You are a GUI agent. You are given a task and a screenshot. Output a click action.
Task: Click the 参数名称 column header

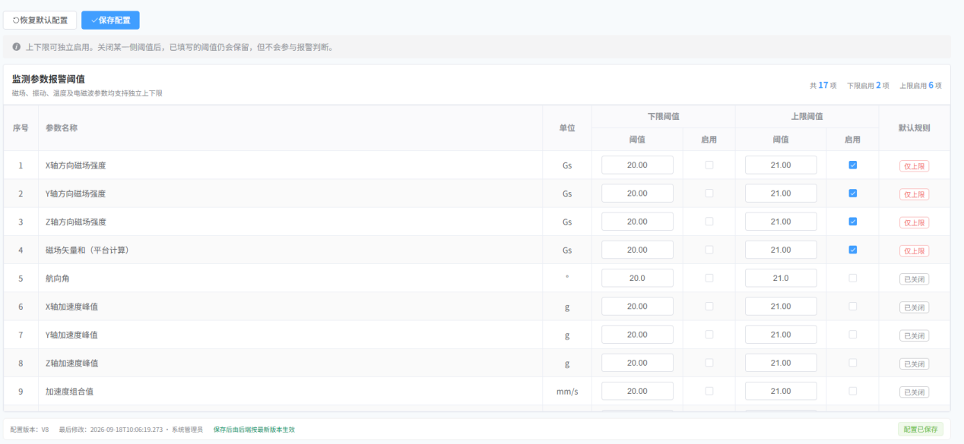[x=62, y=128]
